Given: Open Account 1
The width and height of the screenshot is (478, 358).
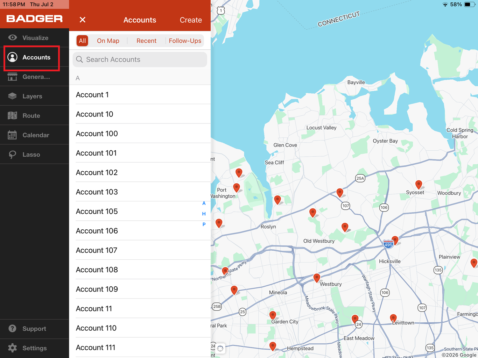Looking at the screenshot, I should click(x=140, y=95).
